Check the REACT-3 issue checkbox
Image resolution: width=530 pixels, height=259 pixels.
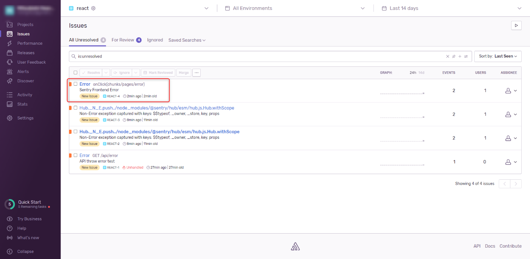click(x=75, y=108)
